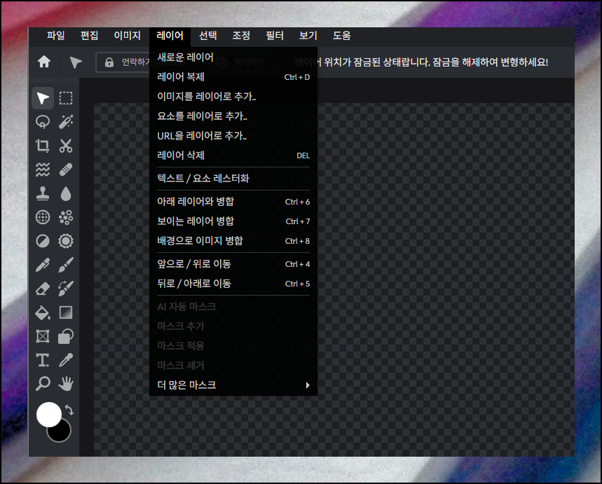Choose 레이어 삭제 menu entry

[233, 155]
